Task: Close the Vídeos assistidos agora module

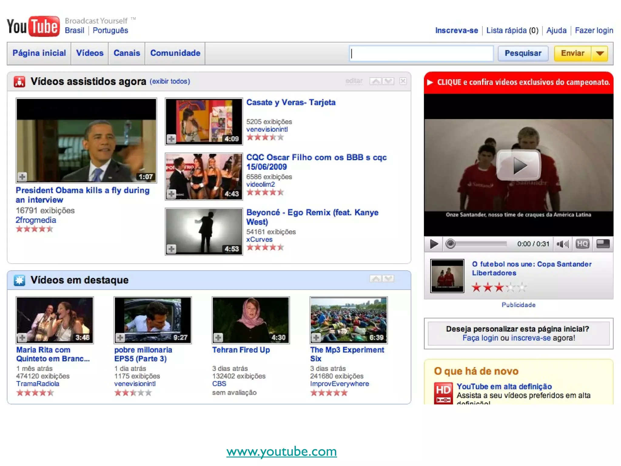Action: click(403, 81)
